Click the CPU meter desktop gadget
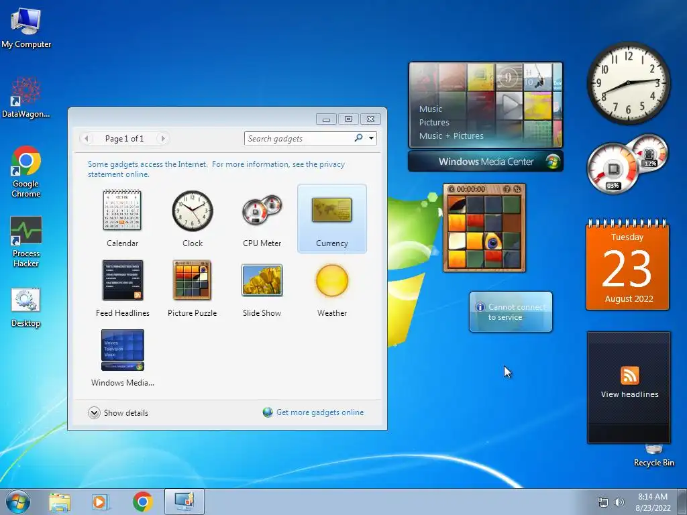687x515 pixels. (x=627, y=164)
